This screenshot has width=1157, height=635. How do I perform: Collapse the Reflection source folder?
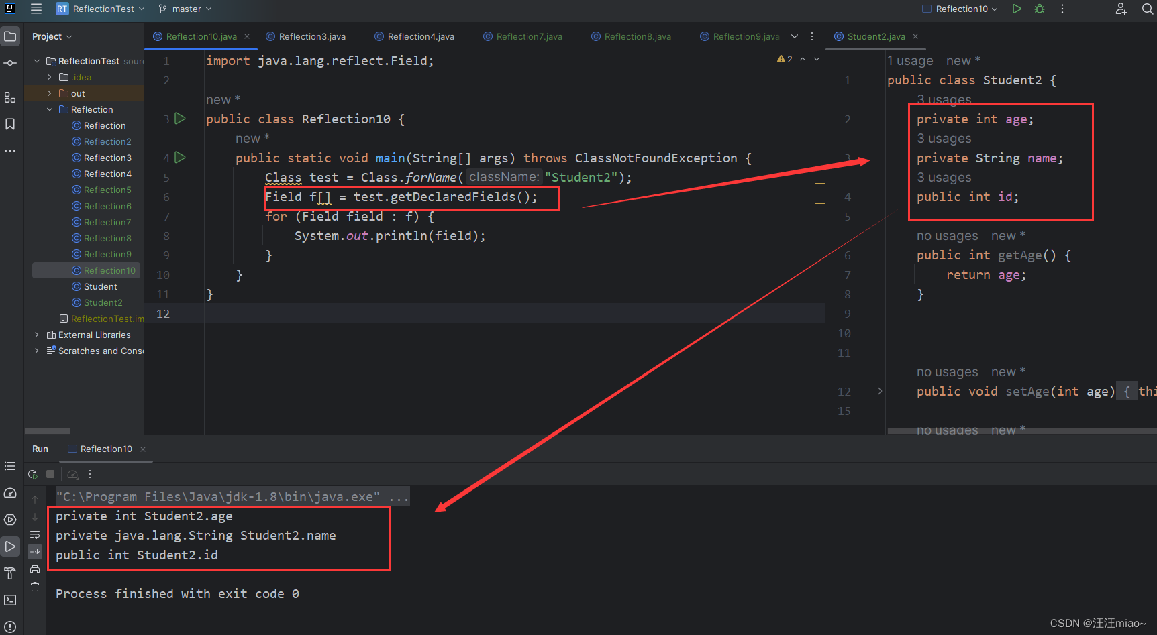tap(50, 109)
